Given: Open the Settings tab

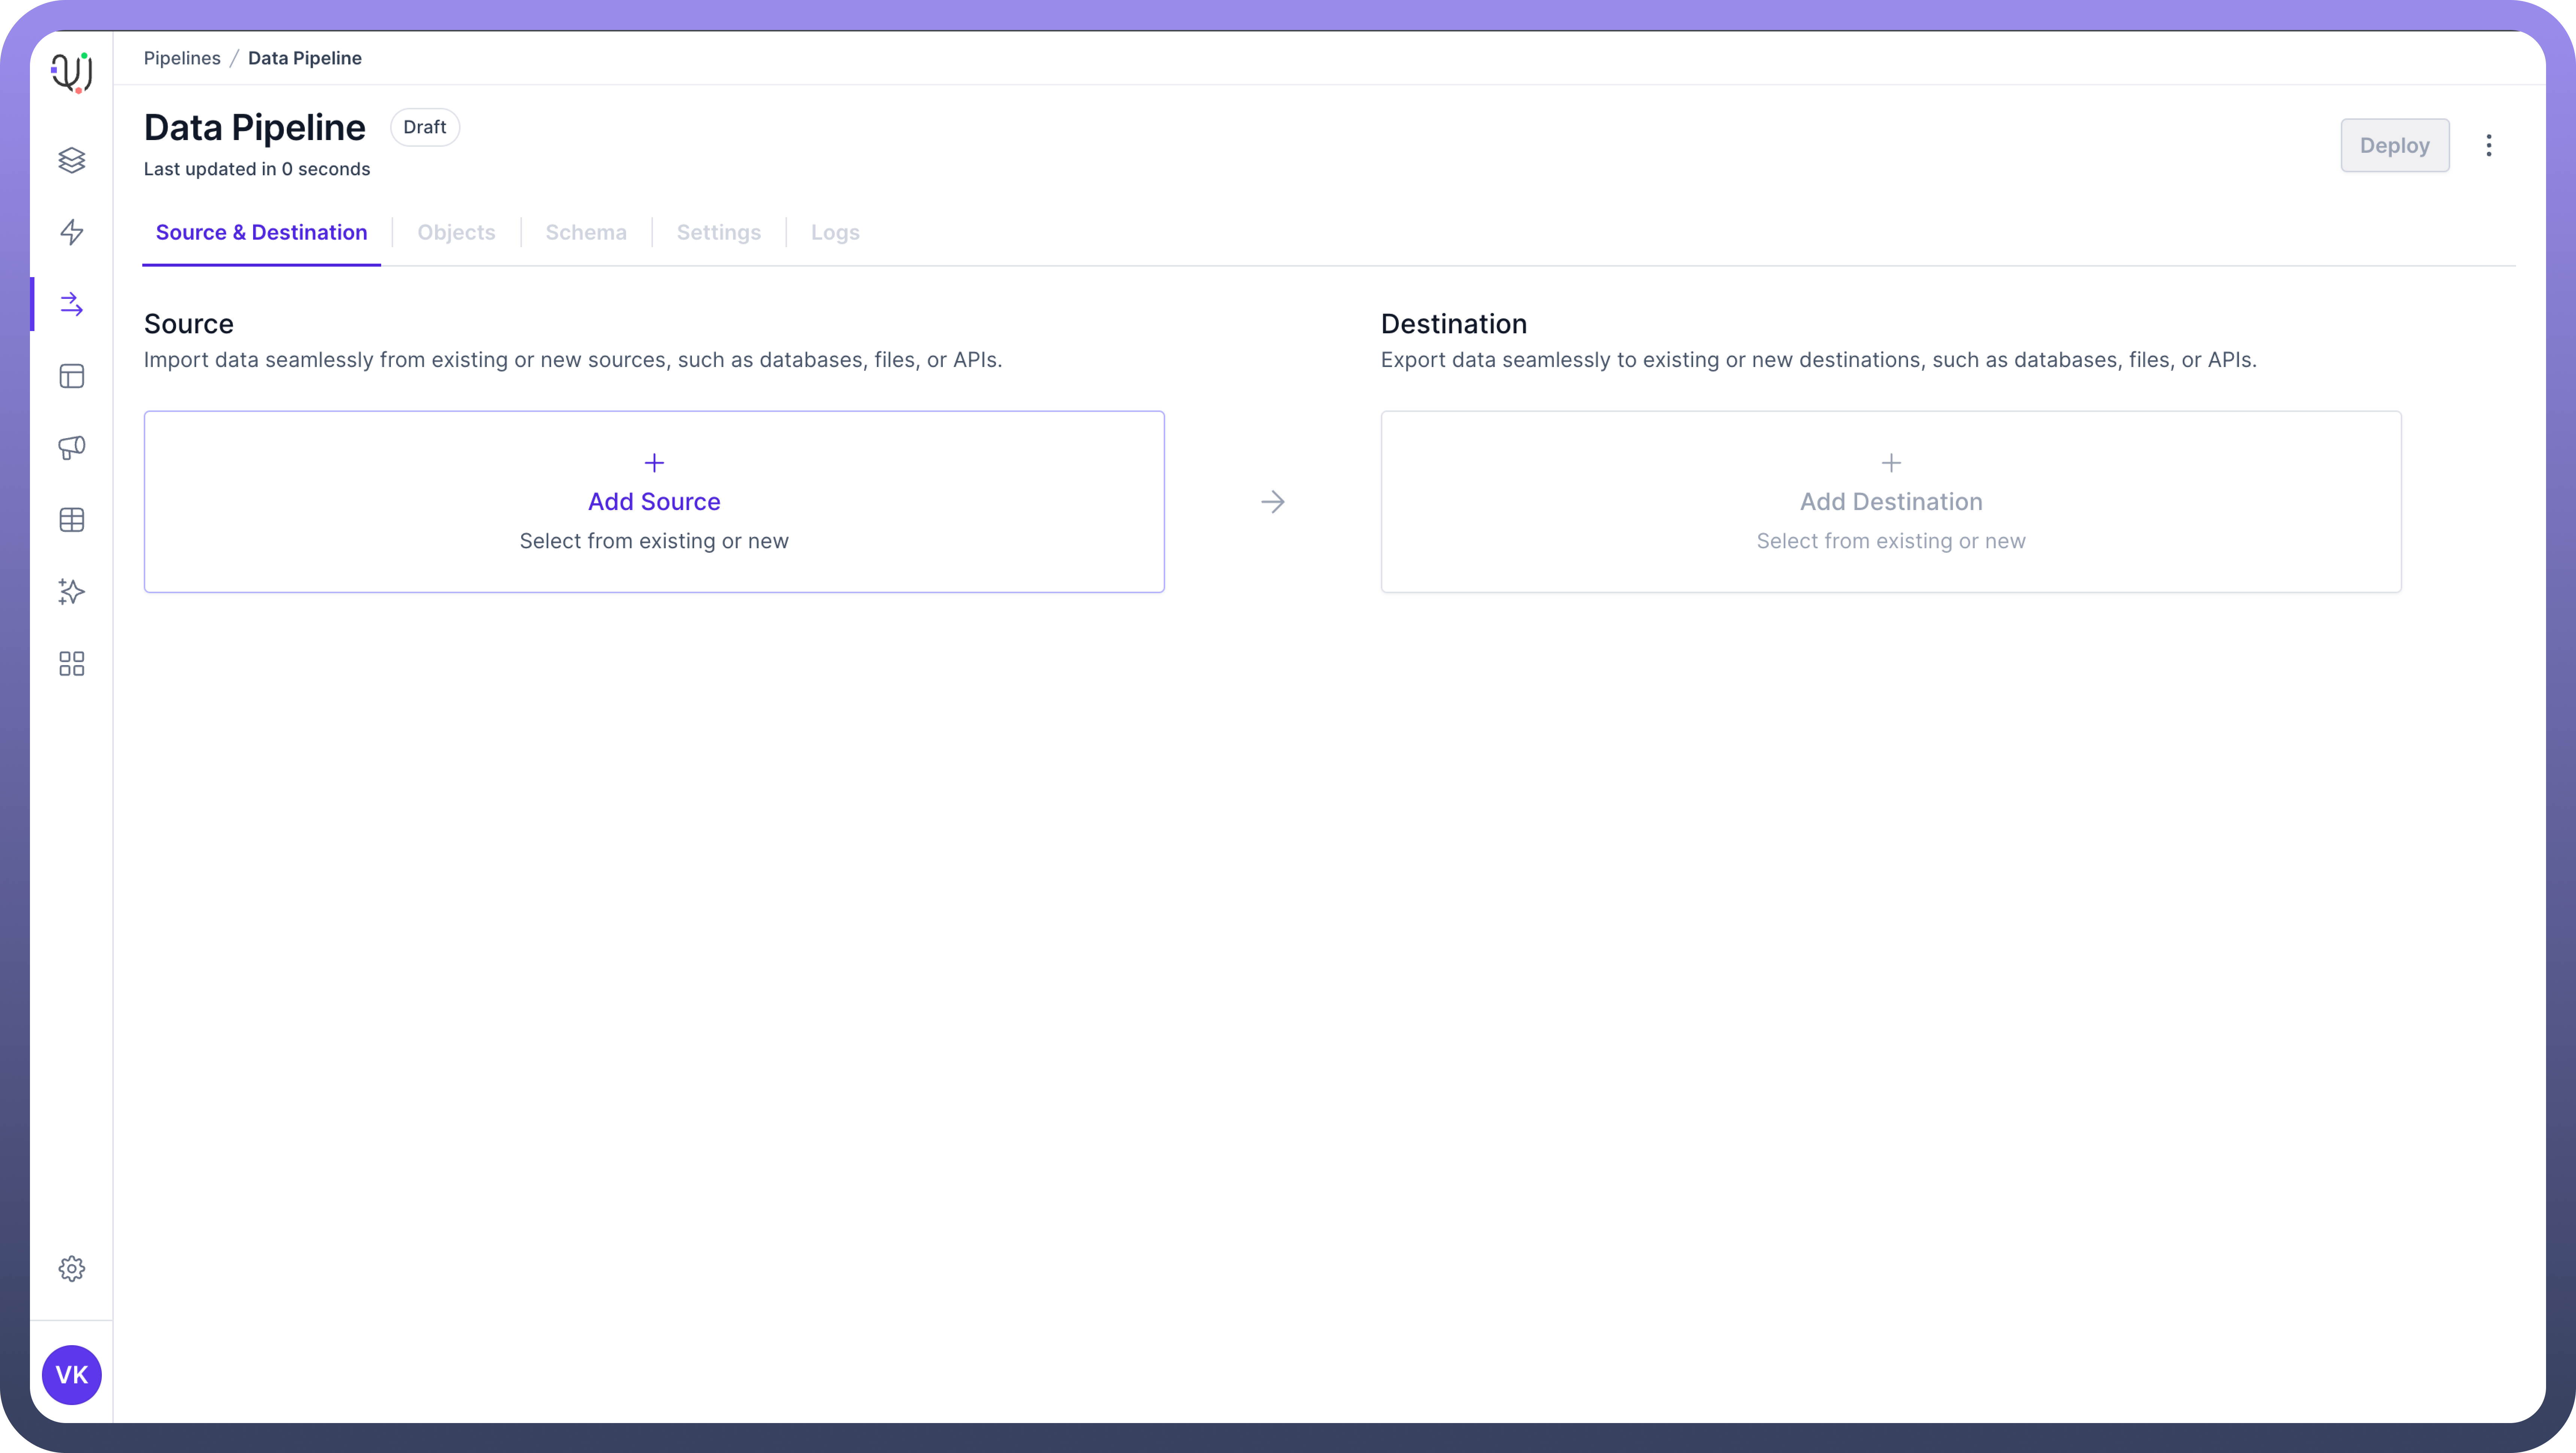Looking at the screenshot, I should tap(718, 232).
